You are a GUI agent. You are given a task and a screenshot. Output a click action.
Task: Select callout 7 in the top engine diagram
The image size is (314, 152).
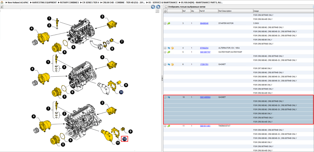click(122, 42)
